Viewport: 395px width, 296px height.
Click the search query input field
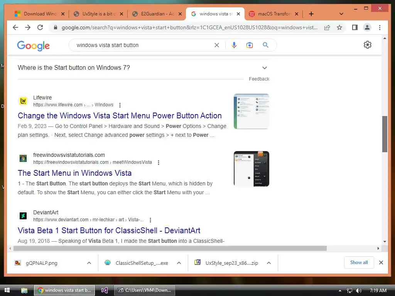[x=143, y=45]
